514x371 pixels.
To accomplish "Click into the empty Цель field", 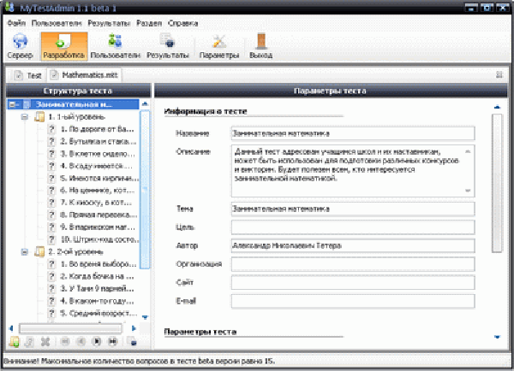I will (x=353, y=227).
